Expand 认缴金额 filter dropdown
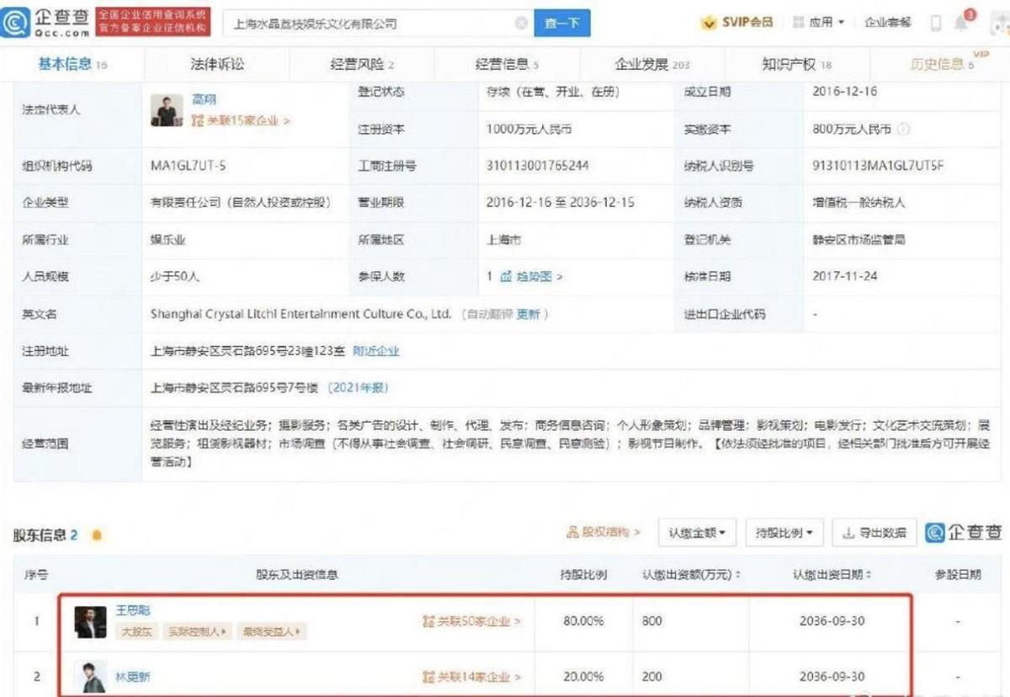 tap(697, 533)
